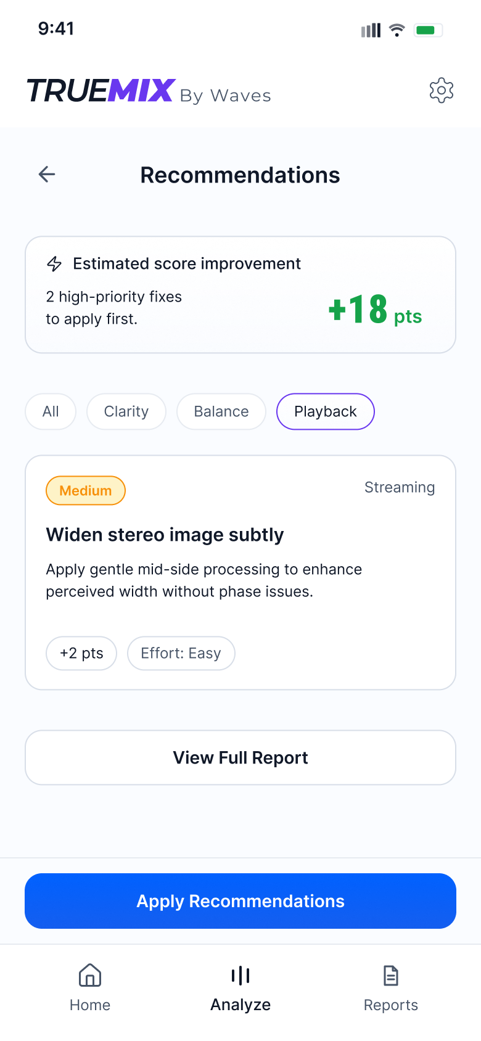
Task: Tap the Streaming label
Action: pyautogui.click(x=400, y=487)
